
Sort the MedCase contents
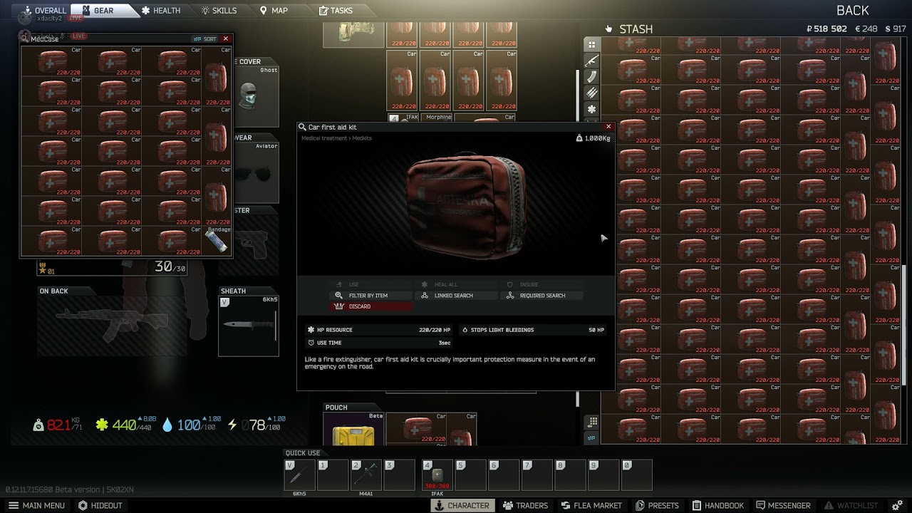pos(205,38)
